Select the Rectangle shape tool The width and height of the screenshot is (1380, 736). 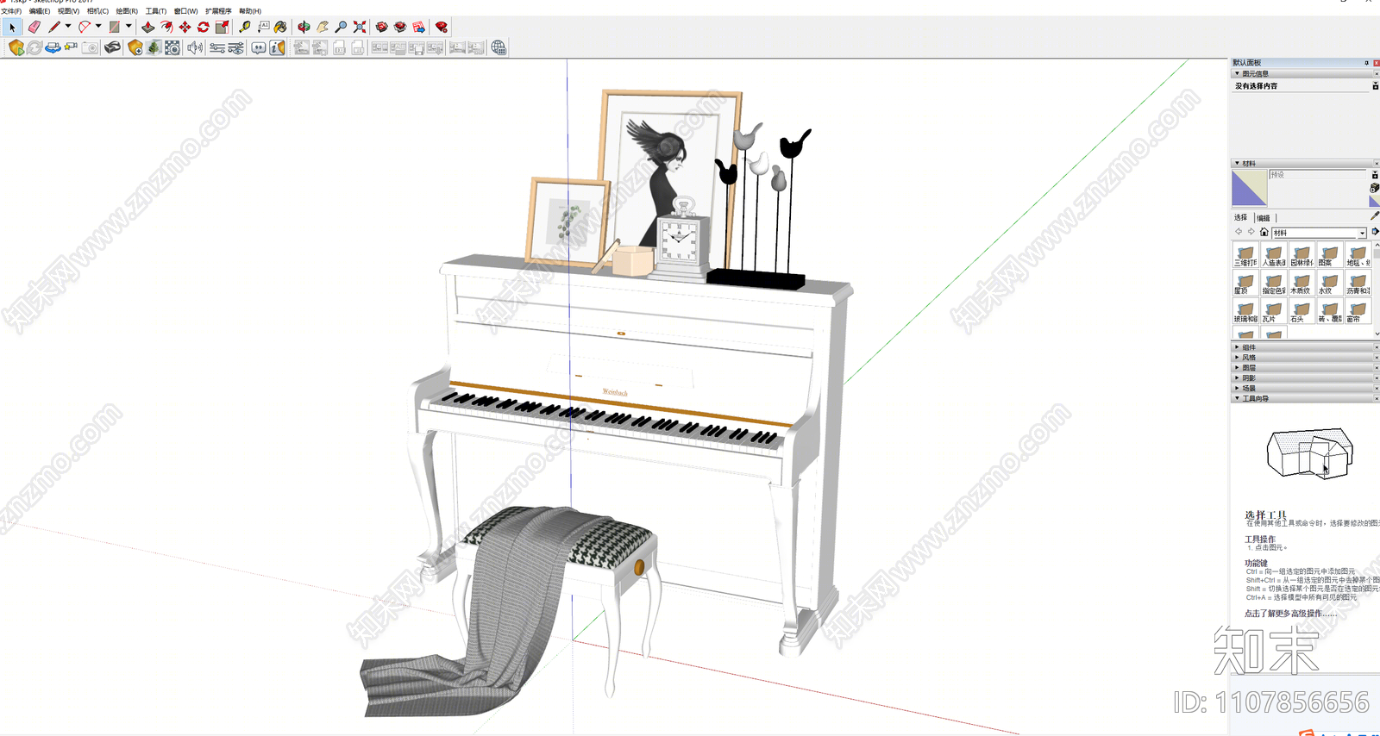tap(115, 28)
